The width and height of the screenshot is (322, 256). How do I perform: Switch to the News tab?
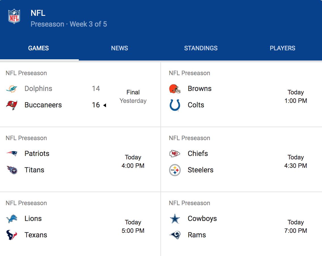coord(120,48)
